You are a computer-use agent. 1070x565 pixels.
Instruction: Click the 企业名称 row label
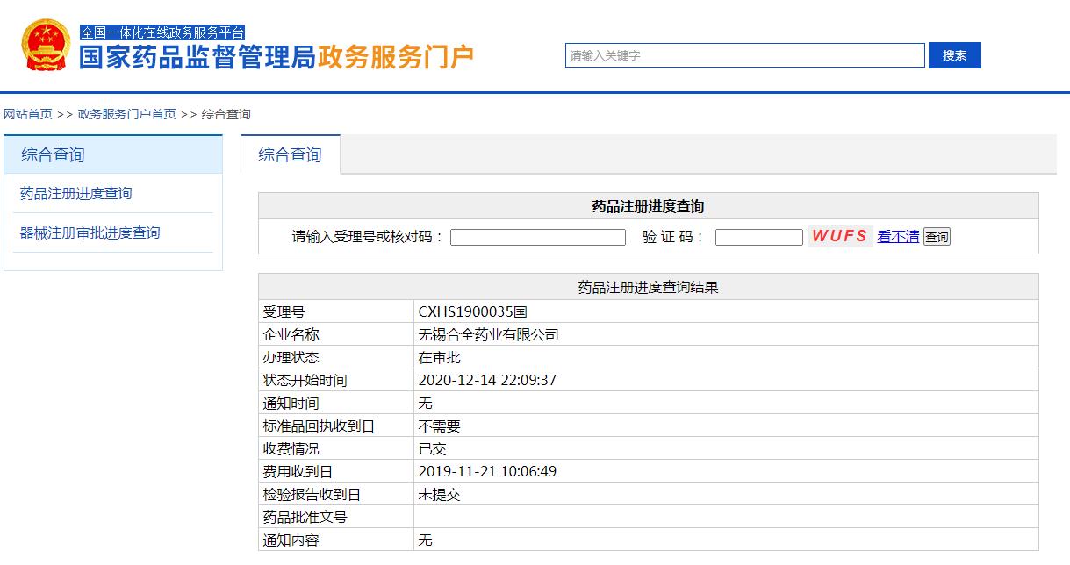291,334
